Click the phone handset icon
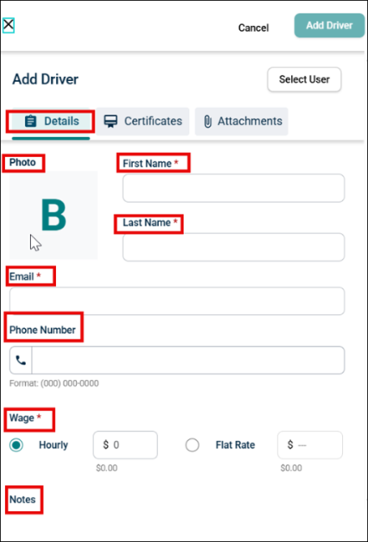Viewport: 368px width, 542px height. [21, 360]
